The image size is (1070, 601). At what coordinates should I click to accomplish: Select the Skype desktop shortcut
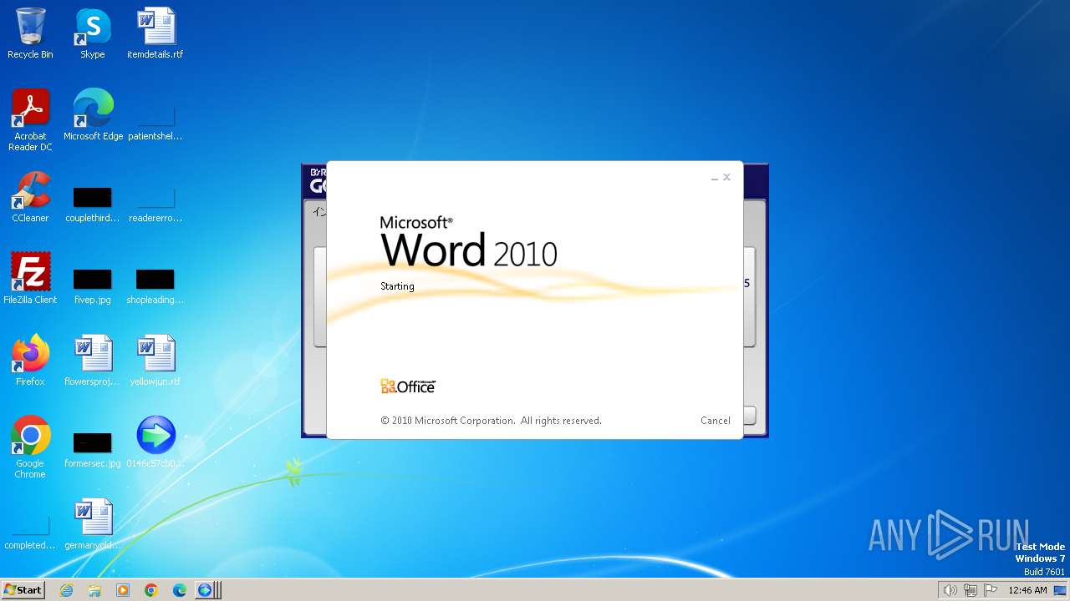point(93,33)
